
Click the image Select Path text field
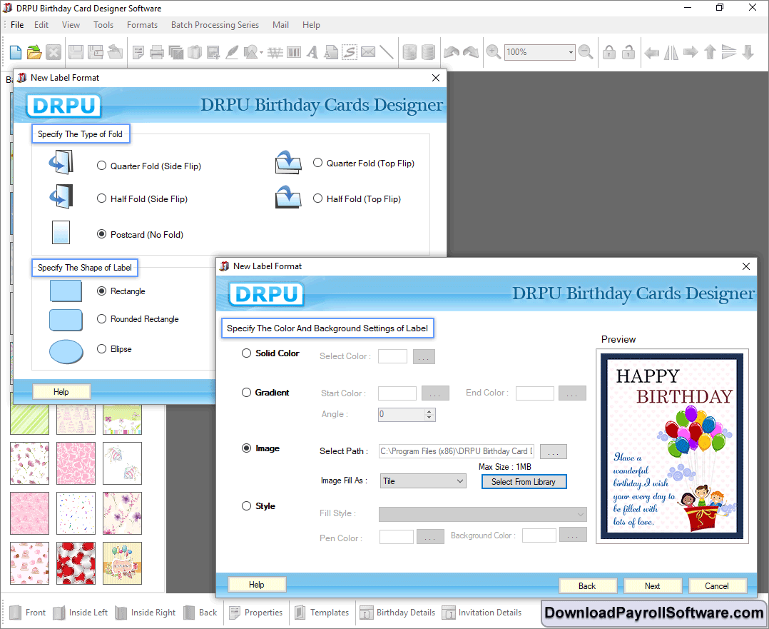click(x=456, y=451)
